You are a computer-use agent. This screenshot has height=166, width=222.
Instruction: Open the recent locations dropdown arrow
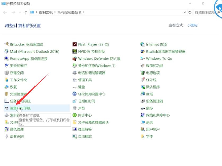20,12
